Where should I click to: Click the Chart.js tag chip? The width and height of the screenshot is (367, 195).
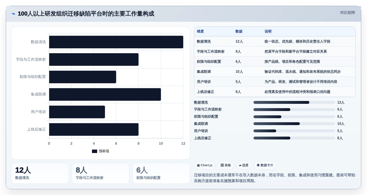[205, 165]
